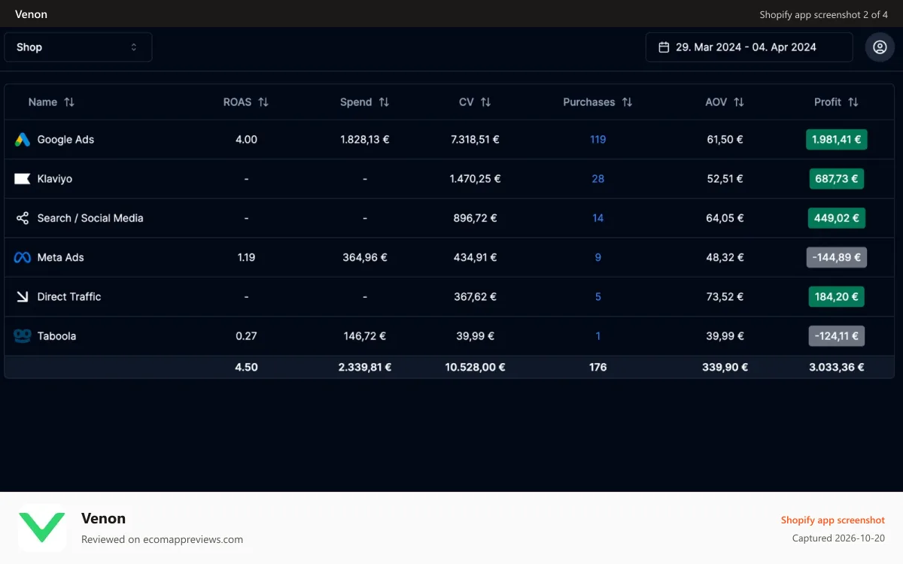Image resolution: width=903 pixels, height=564 pixels.
Task: Open the date range picker 29. Mar 2024
Action: click(749, 47)
